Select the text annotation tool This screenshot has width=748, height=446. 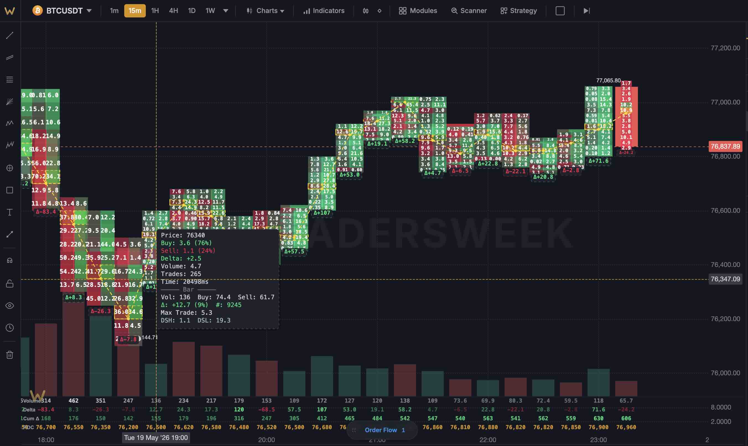(10, 212)
